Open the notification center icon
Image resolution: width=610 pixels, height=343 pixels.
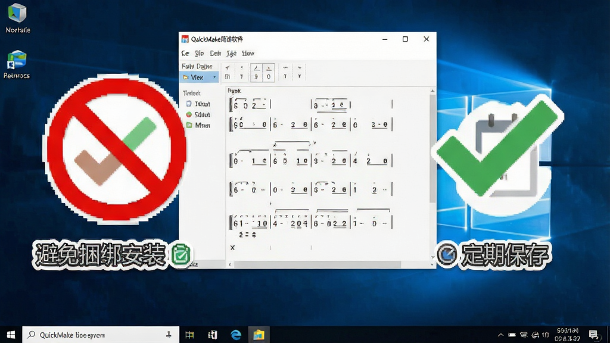594,335
